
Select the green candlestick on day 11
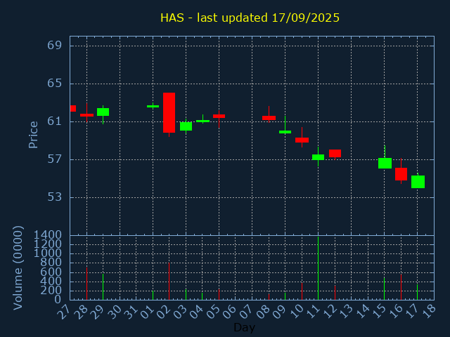pyautogui.click(x=319, y=157)
